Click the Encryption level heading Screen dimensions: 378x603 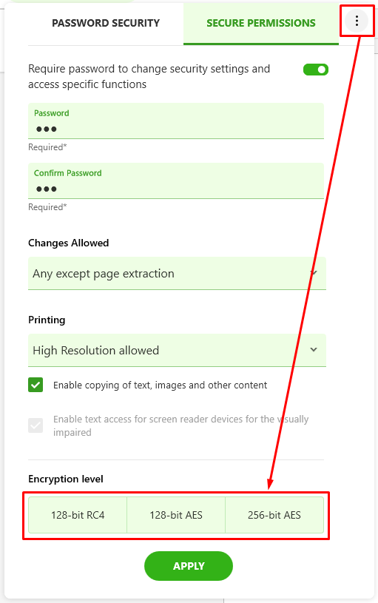66,479
